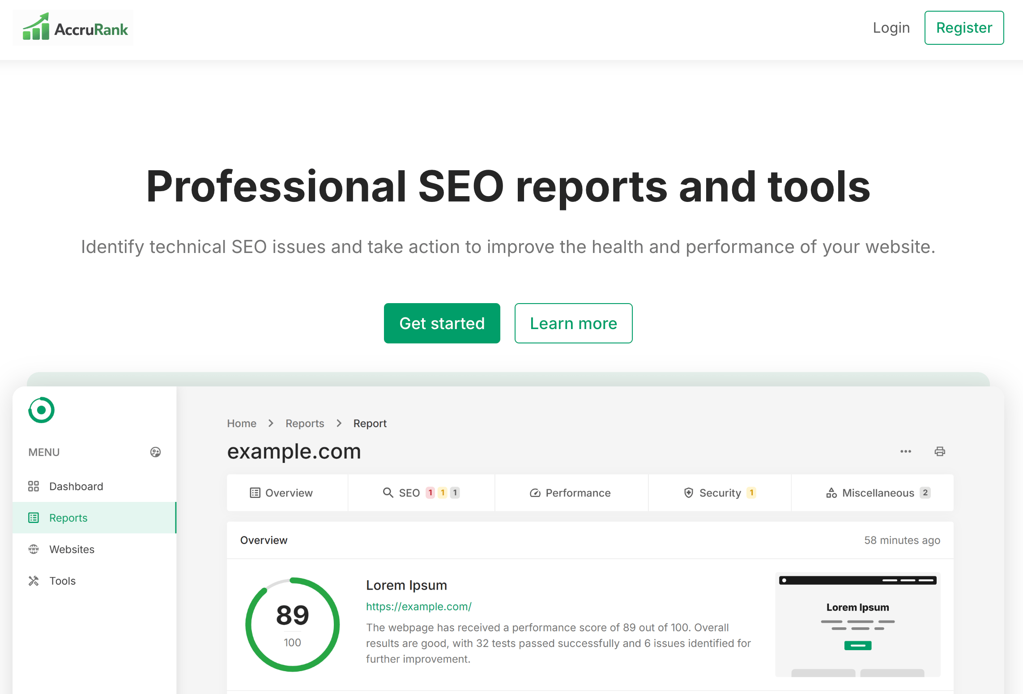
Task: Click the Dashboard grid icon
Action: (34, 486)
